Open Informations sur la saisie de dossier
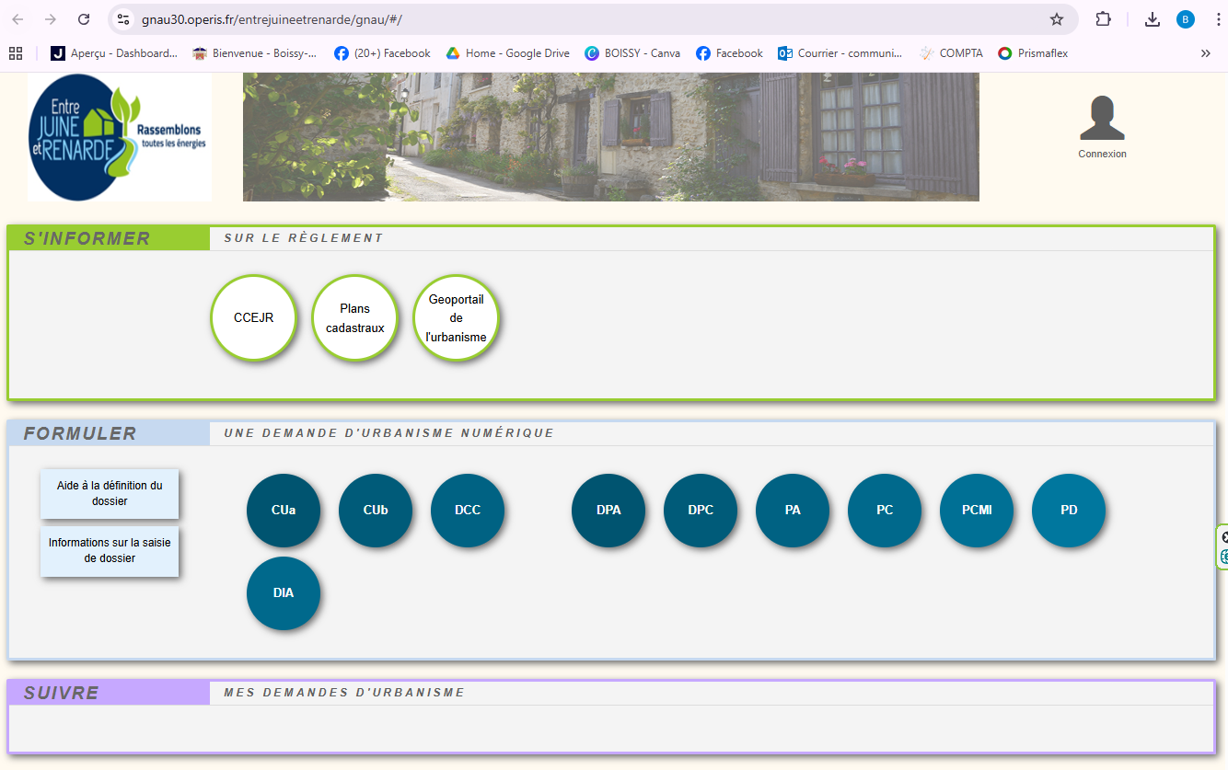1228x770 pixels. pos(110,551)
